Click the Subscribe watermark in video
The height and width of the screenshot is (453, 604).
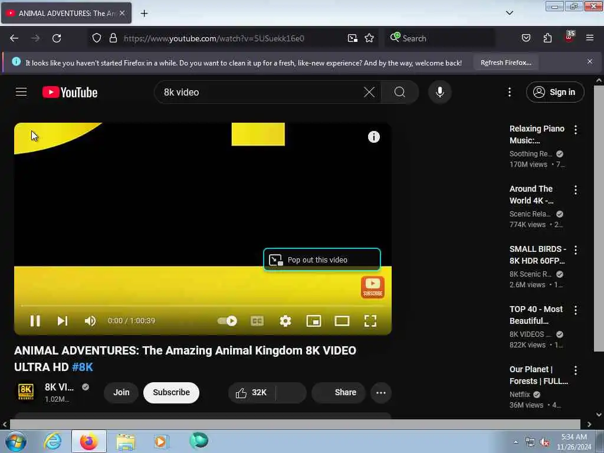(x=373, y=287)
